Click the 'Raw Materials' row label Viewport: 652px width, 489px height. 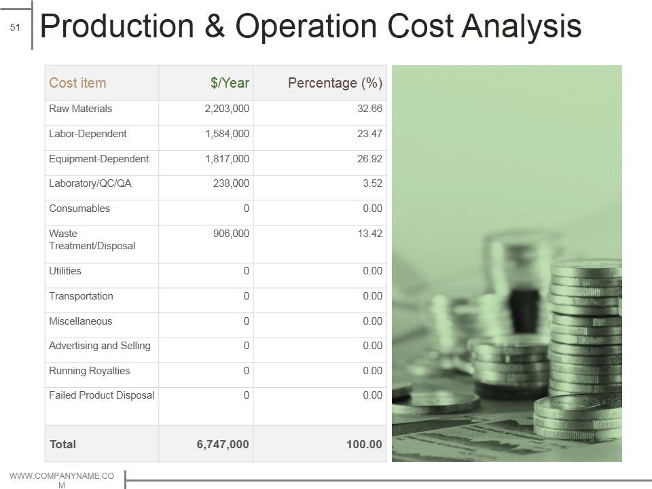pyautogui.click(x=80, y=109)
